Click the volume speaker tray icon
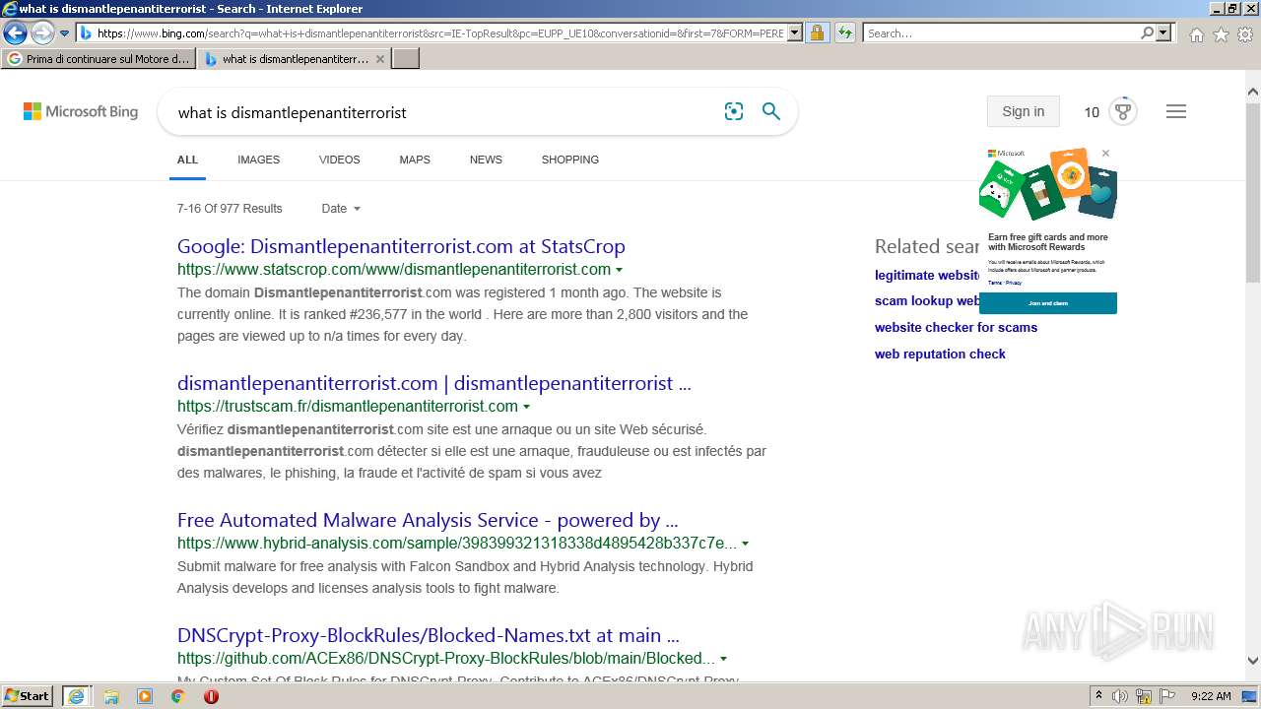This screenshot has height=709, width=1261. click(1120, 696)
